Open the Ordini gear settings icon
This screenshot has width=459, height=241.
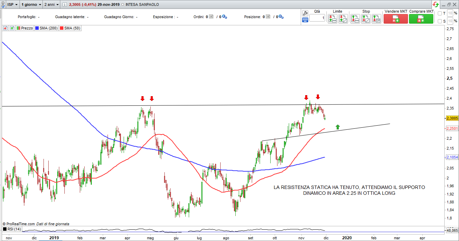(224, 17)
